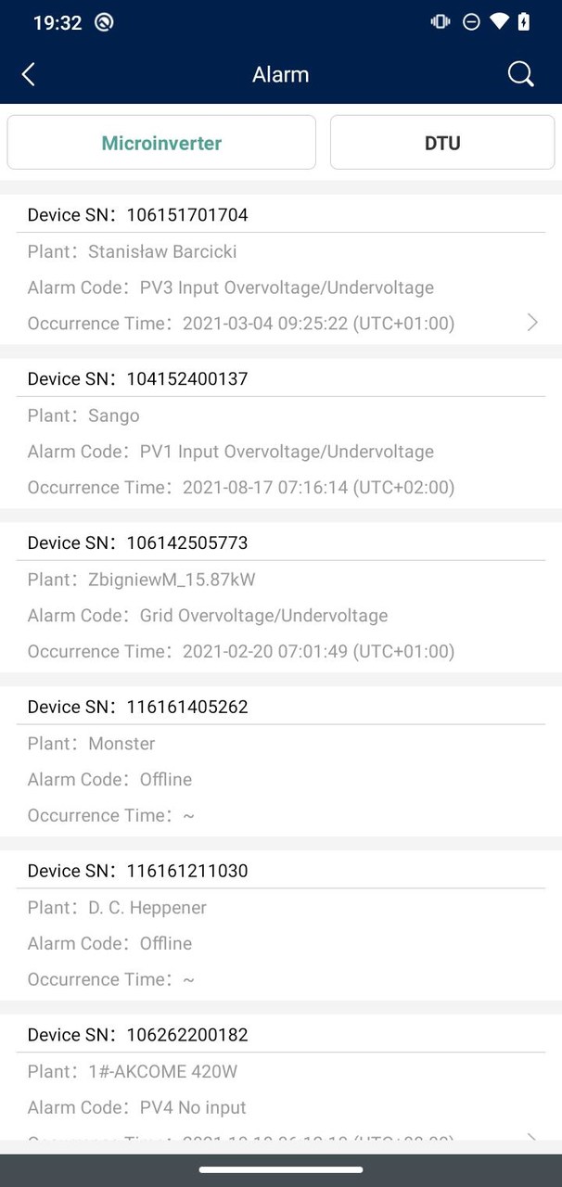The height and width of the screenshot is (1187, 562).
Task: Switch to the DTU alarm tab
Action: pyautogui.click(x=441, y=142)
